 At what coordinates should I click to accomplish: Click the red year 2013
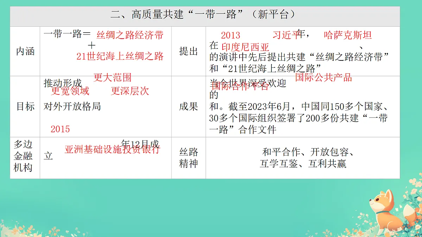pyautogui.click(x=231, y=35)
